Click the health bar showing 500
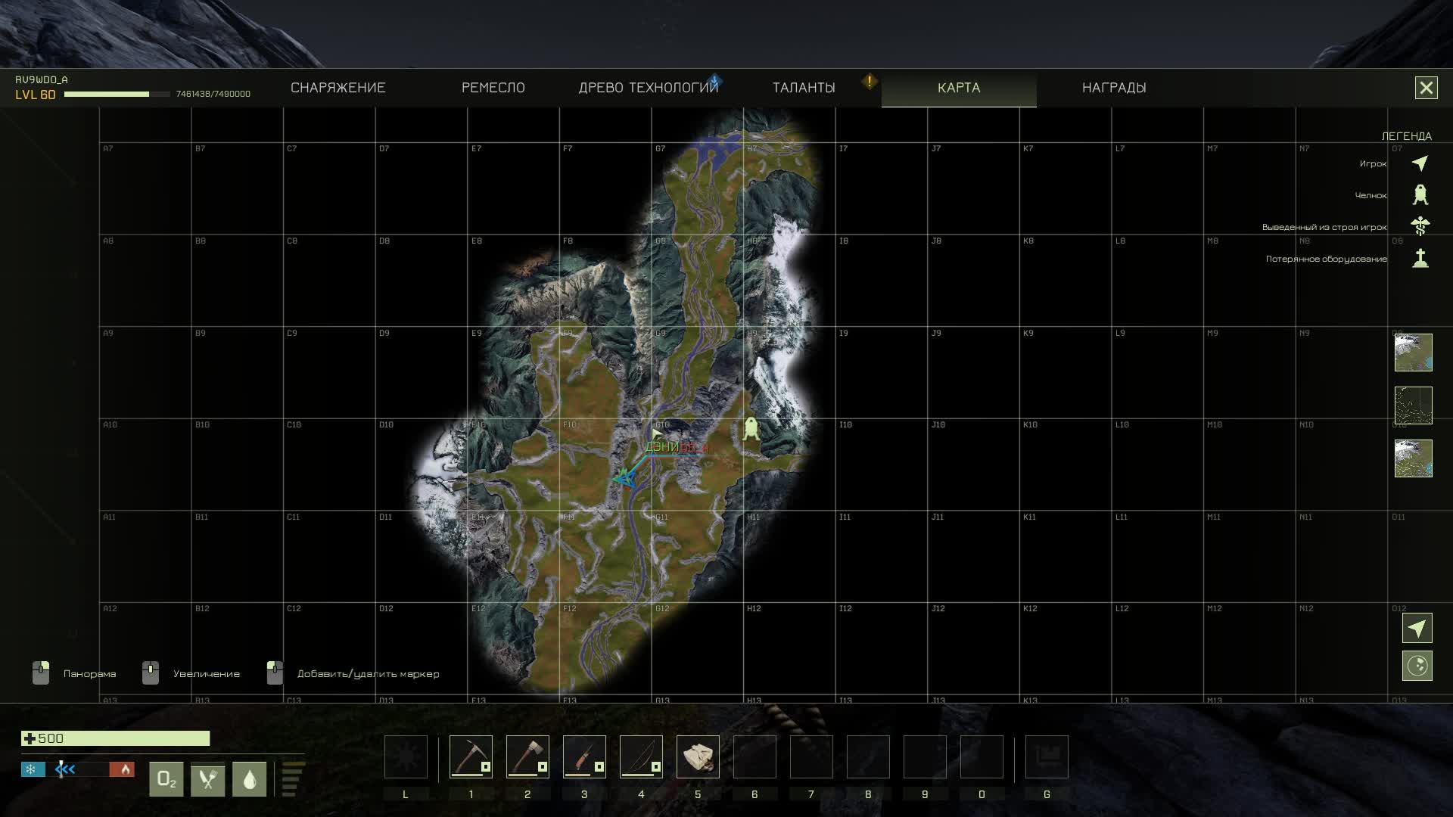The height and width of the screenshot is (817, 1453). tap(115, 738)
